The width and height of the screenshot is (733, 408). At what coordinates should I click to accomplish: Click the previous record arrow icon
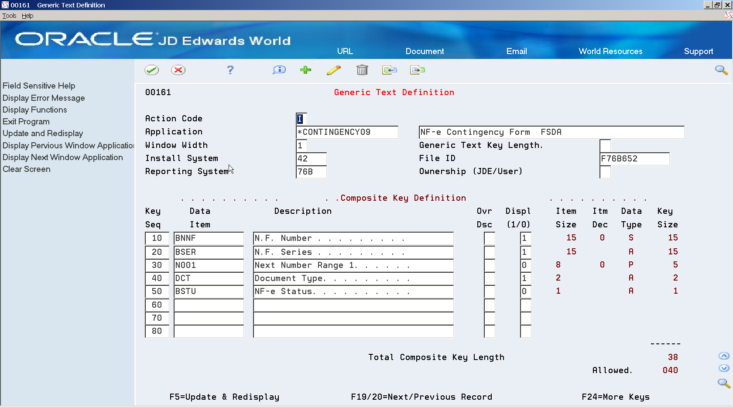[390, 70]
